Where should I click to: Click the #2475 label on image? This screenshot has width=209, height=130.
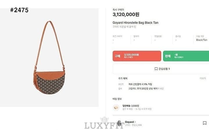[19, 10]
